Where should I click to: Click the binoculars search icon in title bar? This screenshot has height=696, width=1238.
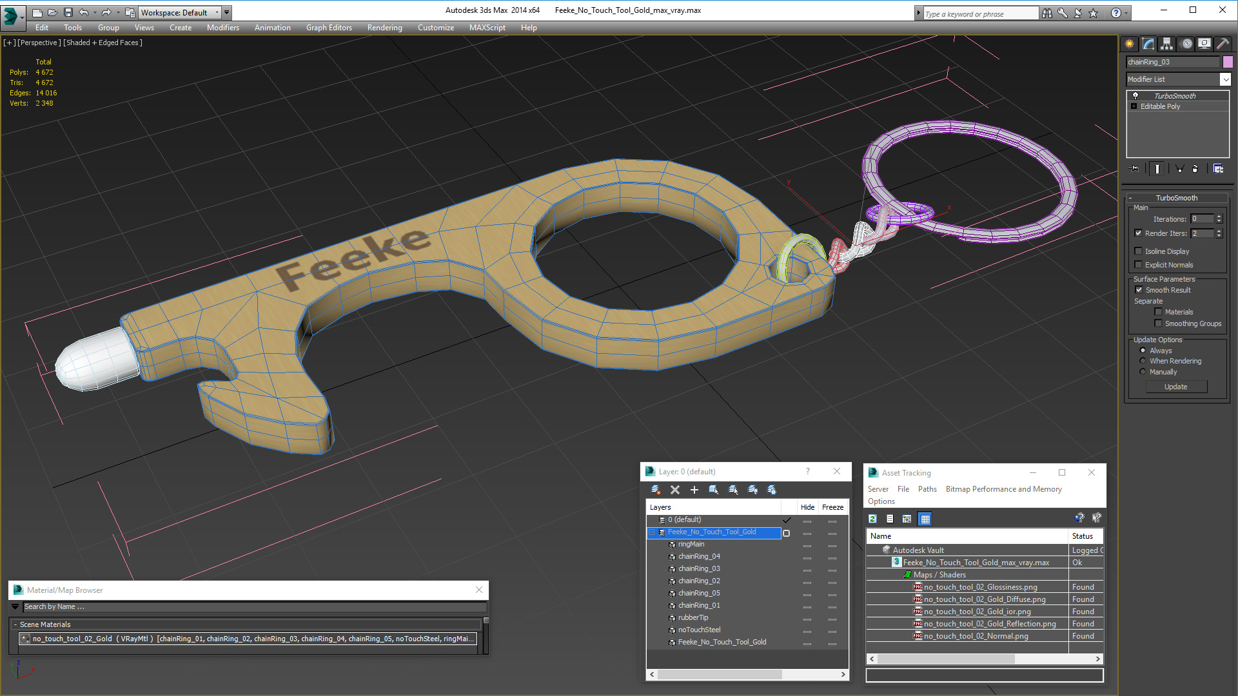pyautogui.click(x=1047, y=13)
